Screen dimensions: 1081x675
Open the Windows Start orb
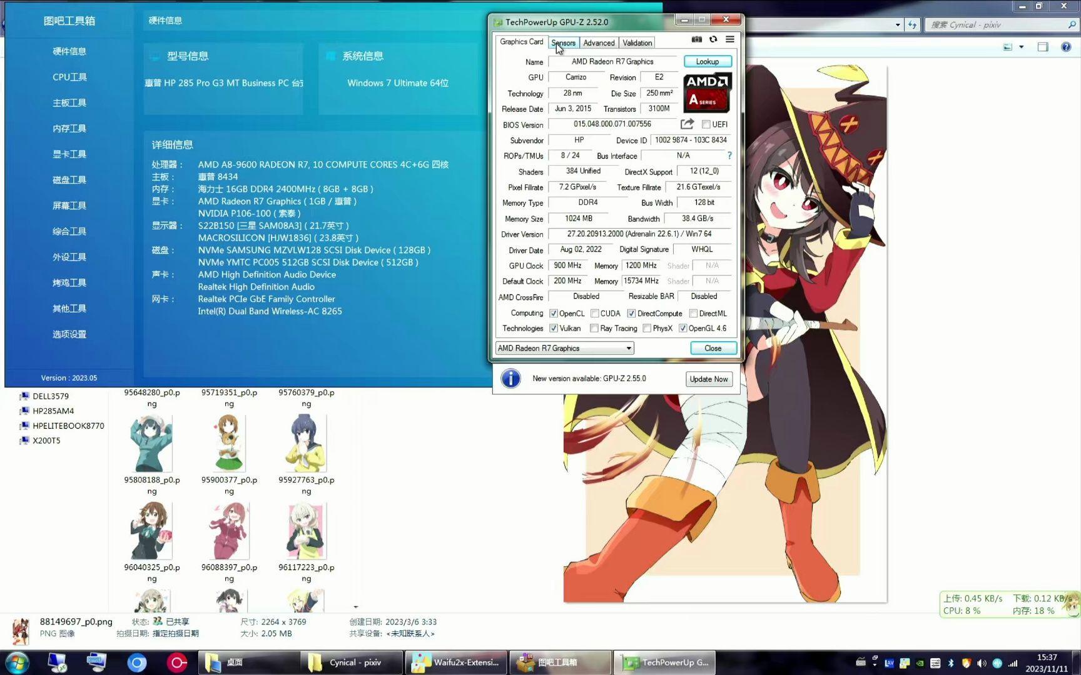(x=17, y=662)
